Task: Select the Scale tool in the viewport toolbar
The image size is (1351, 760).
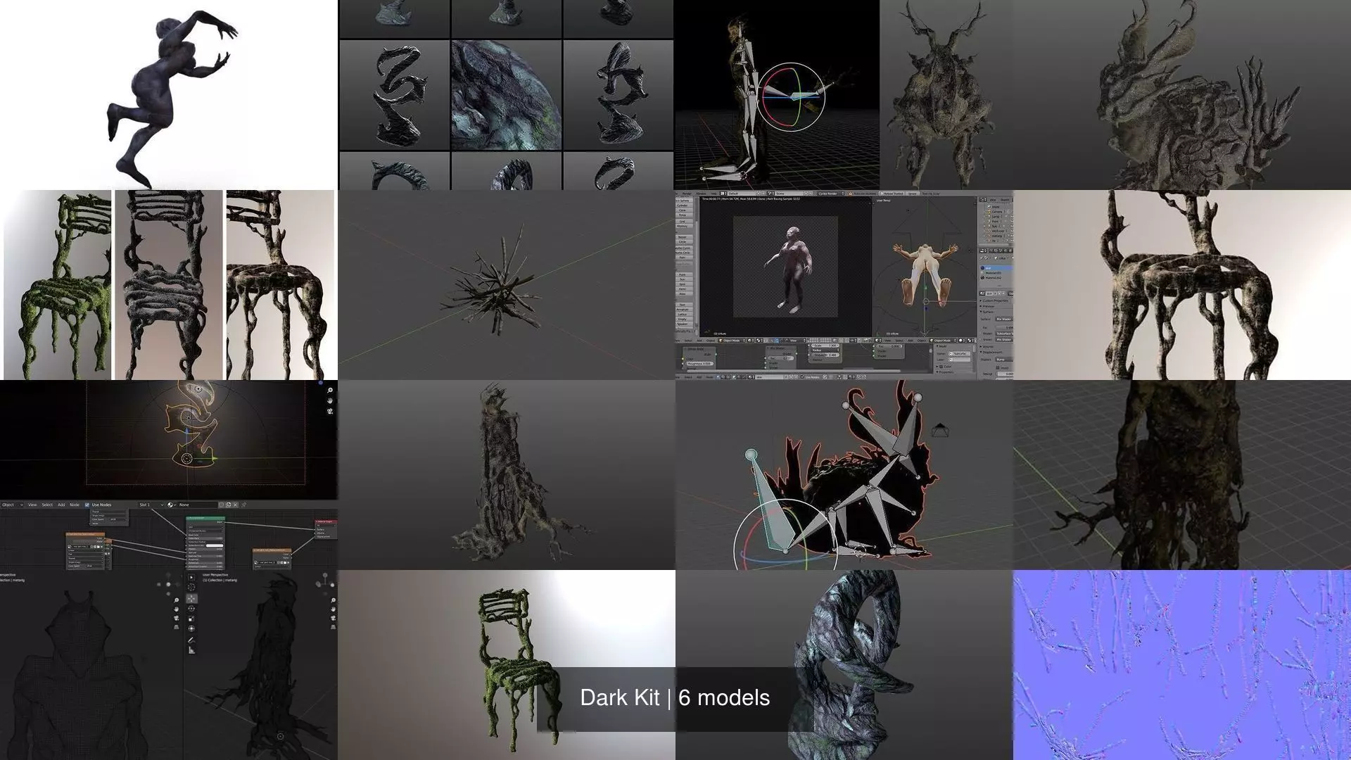Action: [191, 619]
